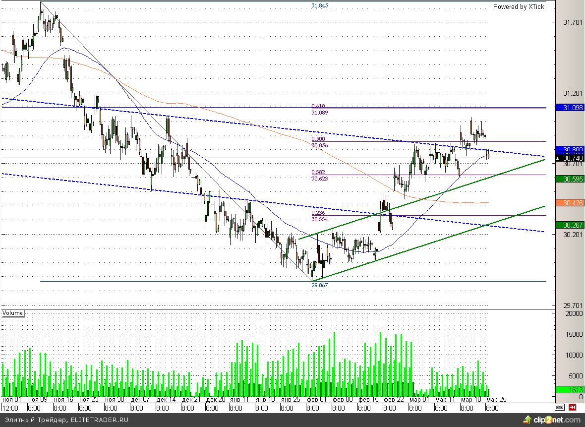Click the 29.867 low price label

click(x=320, y=285)
